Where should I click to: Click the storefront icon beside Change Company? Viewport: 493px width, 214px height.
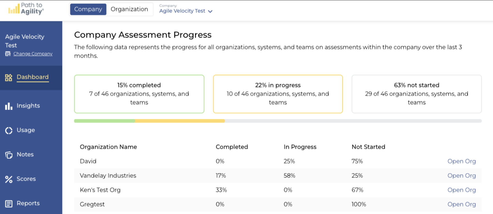click(8, 54)
